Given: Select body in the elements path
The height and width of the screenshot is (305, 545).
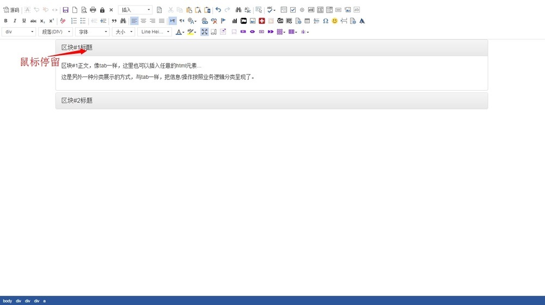Looking at the screenshot, I should pos(7,301).
